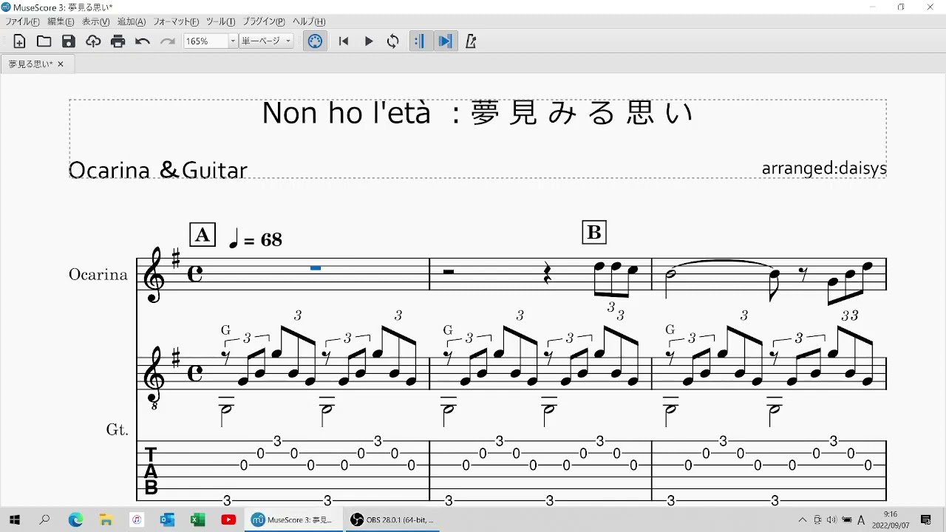Open Windows taskbar search
Viewport: 946px width, 532px height.
pyautogui.click(x=45, y=519)
